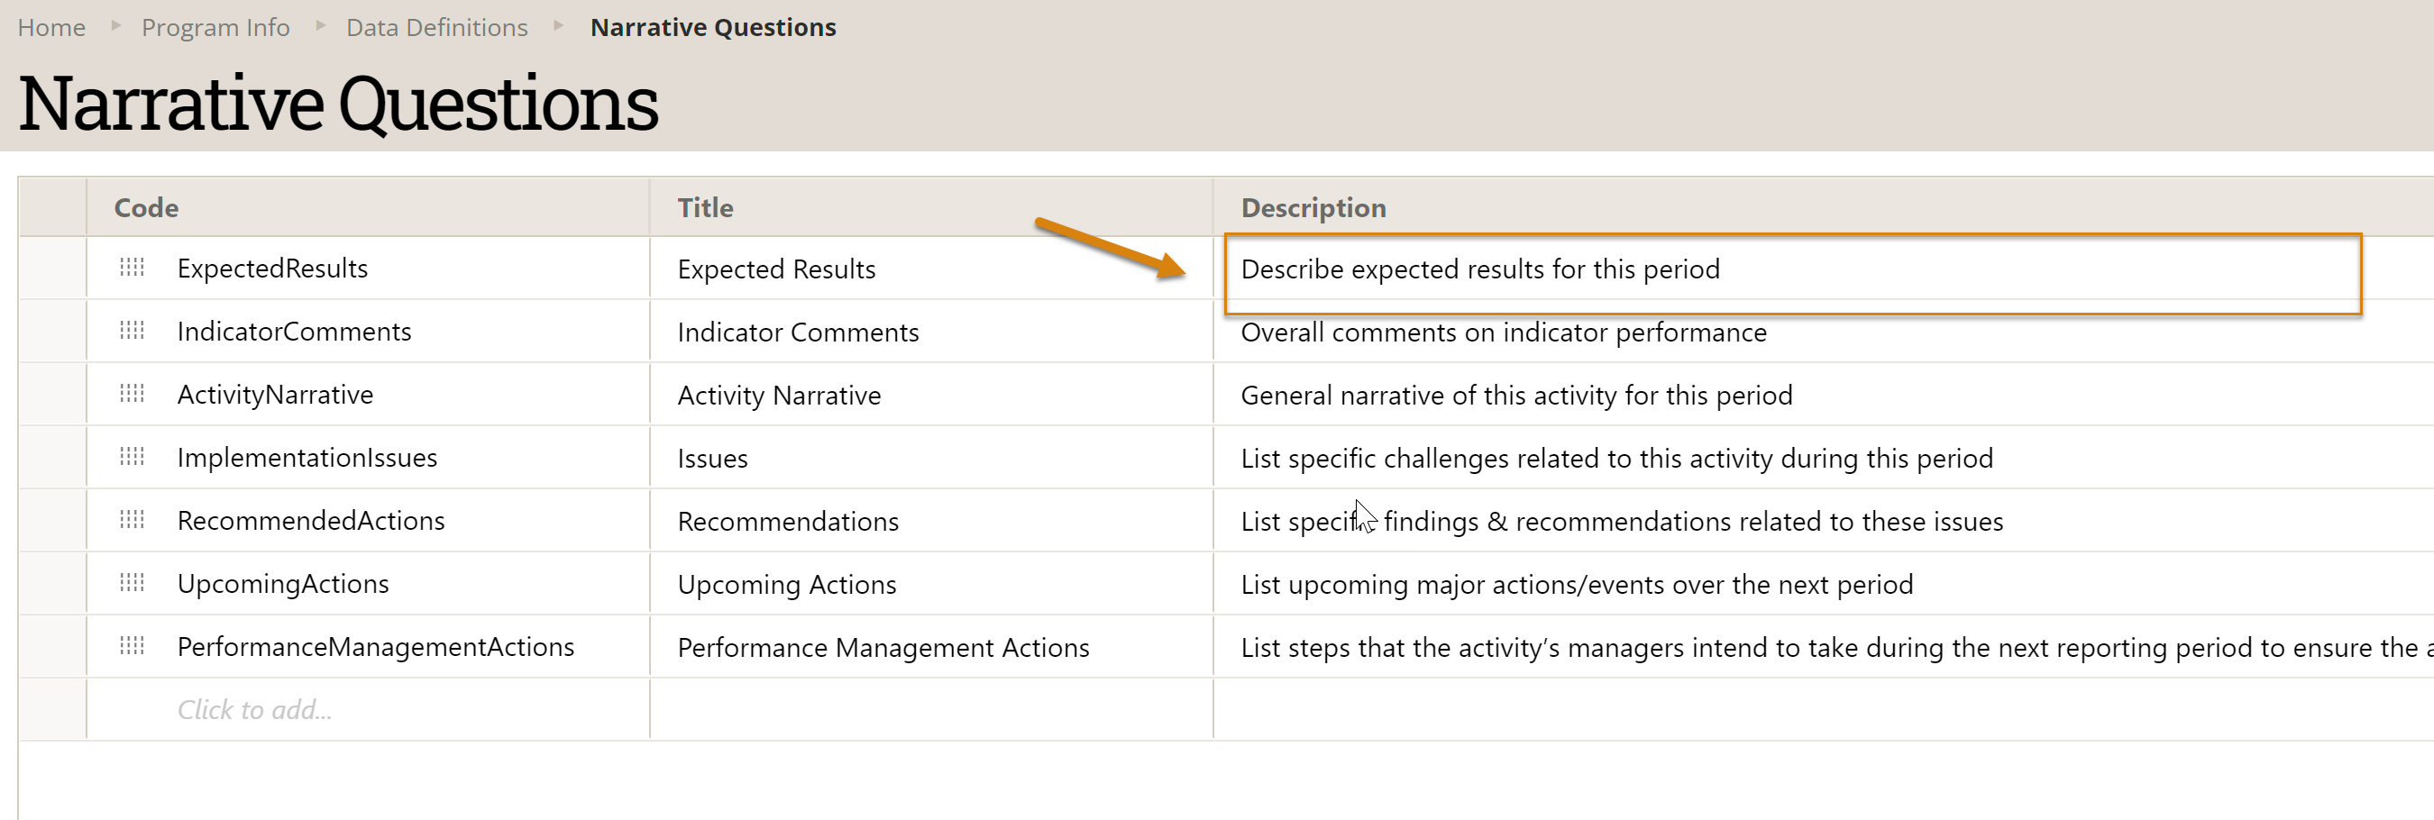Select the Description column header
Screen dimensions: 2434x820
click(x=1313, y=208)
